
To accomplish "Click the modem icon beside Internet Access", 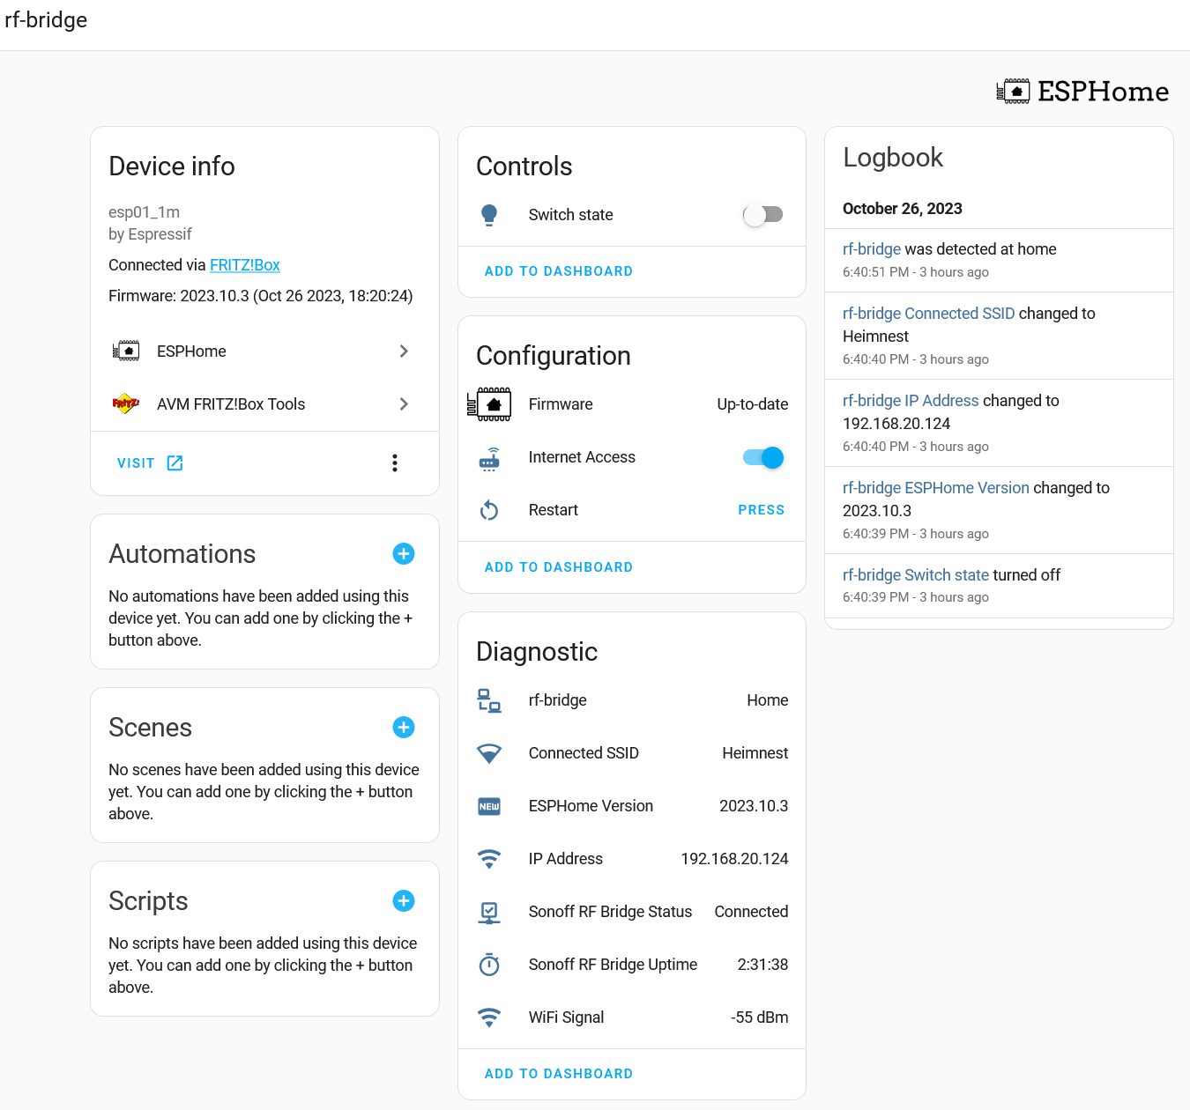I will 489,457.
